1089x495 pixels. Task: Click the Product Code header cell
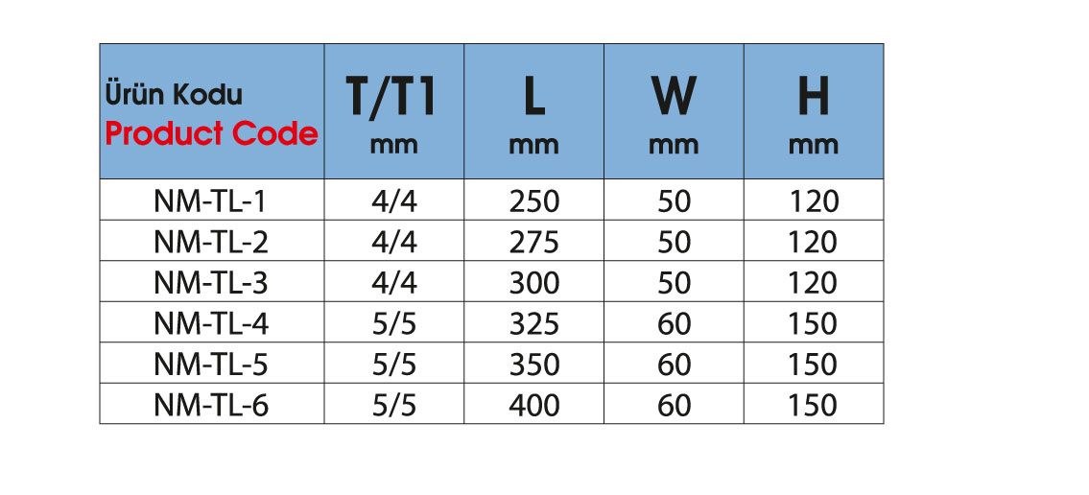pos(211,111)
